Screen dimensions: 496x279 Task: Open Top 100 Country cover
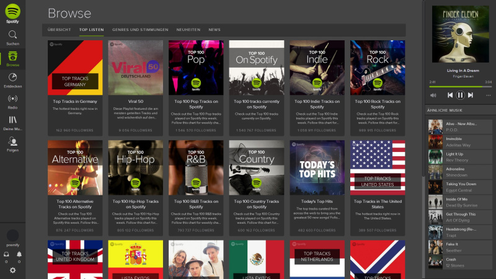point(257,167)
